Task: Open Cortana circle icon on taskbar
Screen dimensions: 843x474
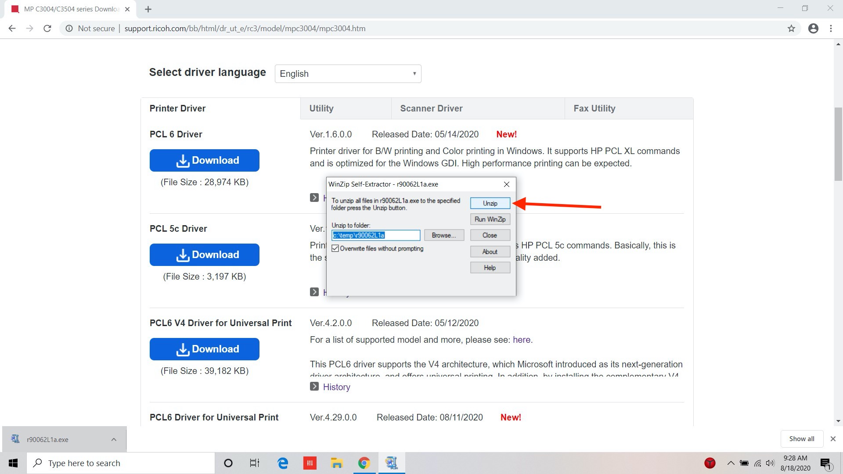Action: pyautogui.click(x=228, y=463)
